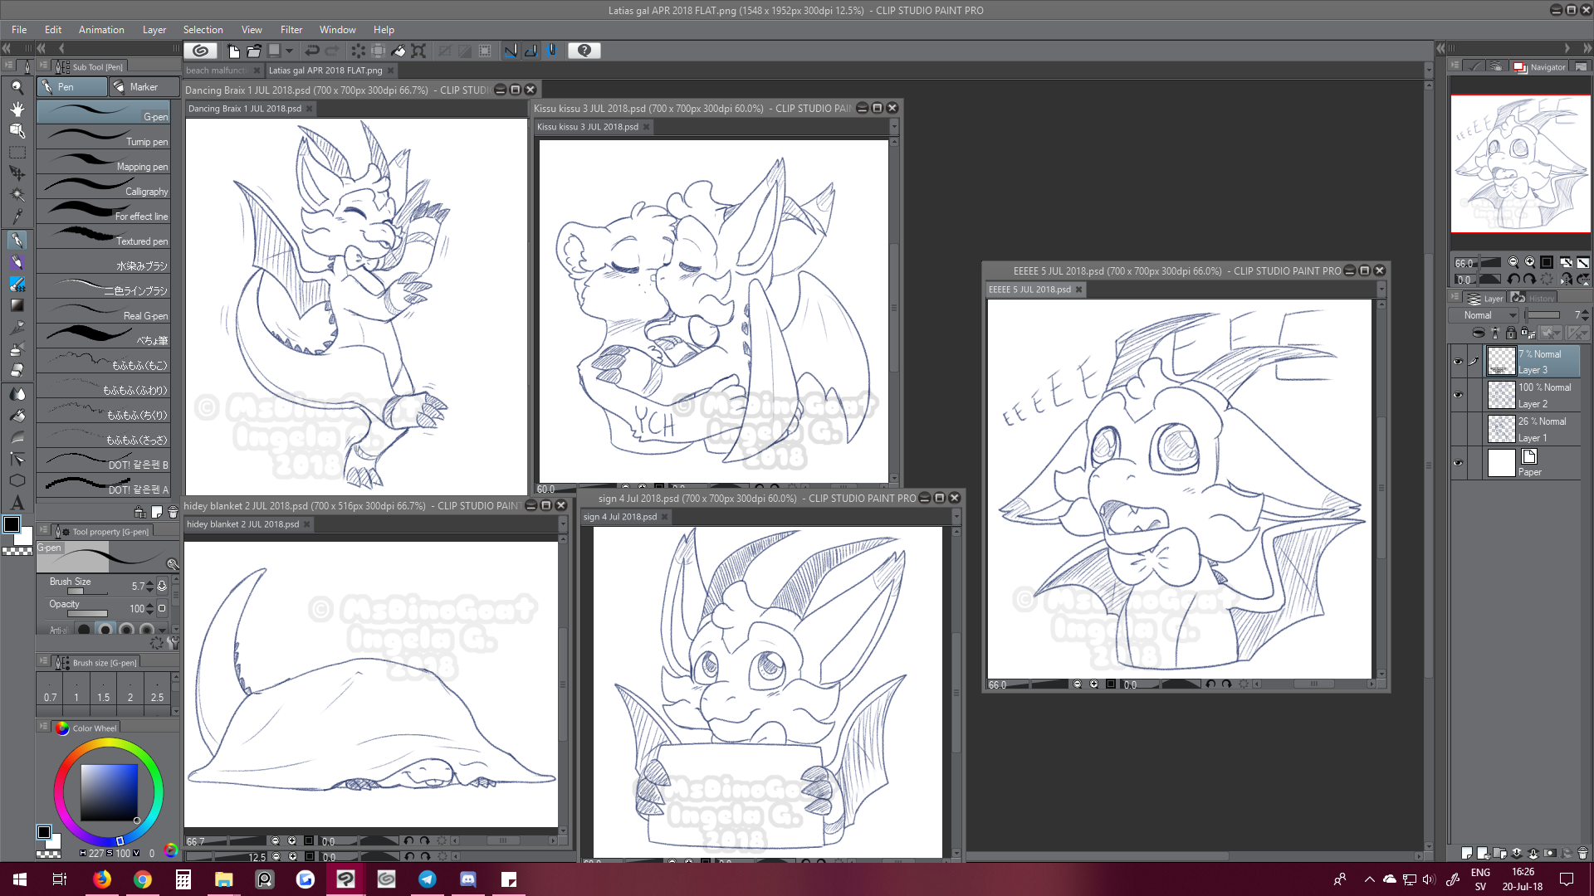Click the Lock Layer icon

[x=1511, y=333]
